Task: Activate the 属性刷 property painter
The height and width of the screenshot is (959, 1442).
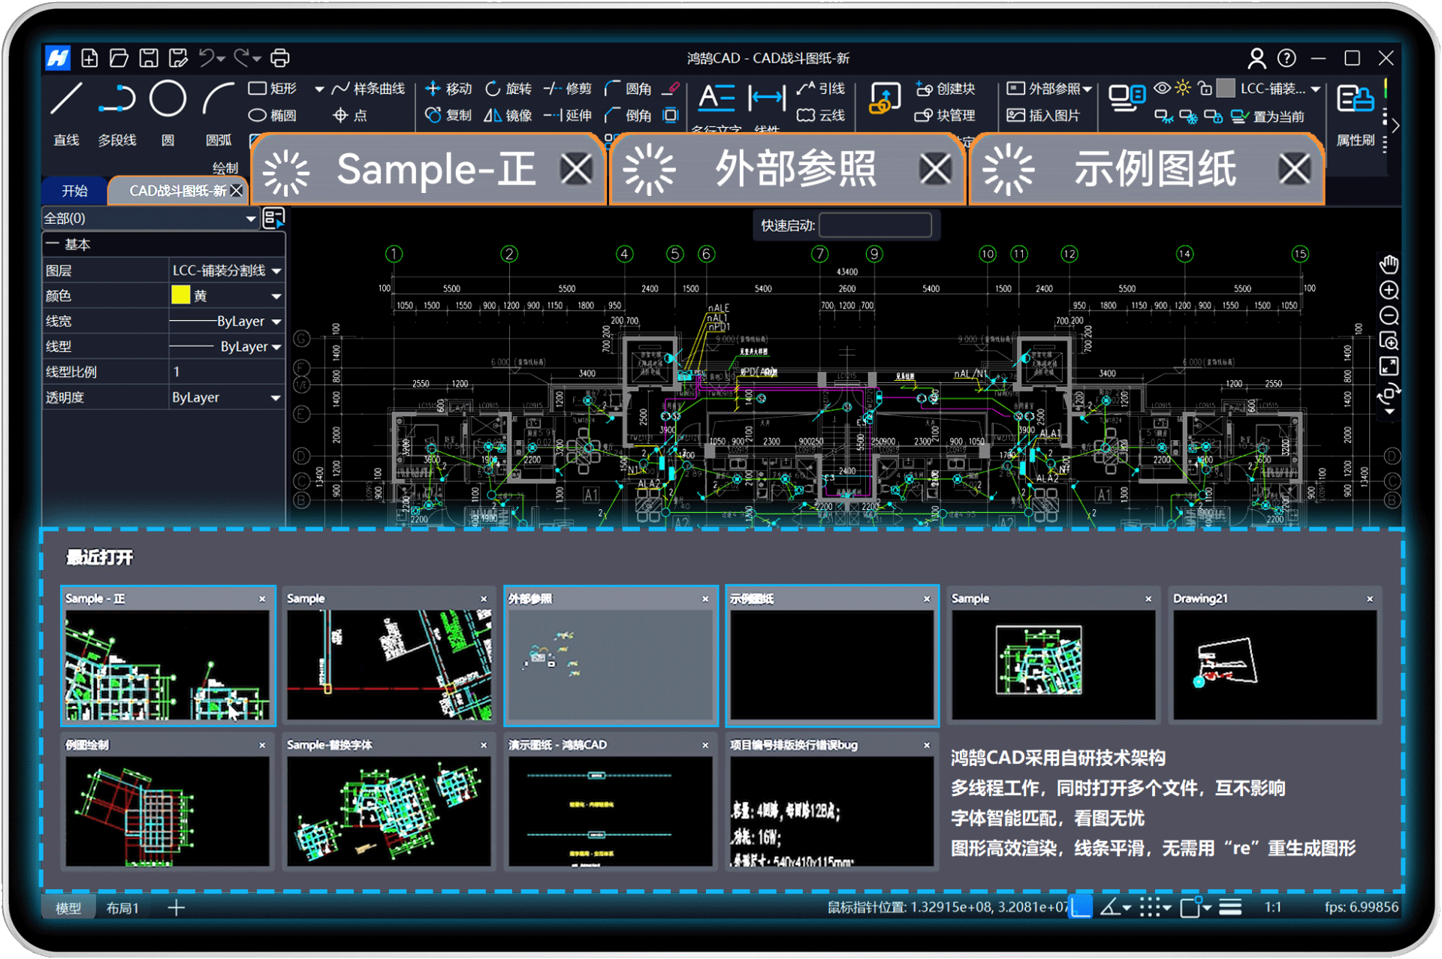Action: pyautogui.click(x=1356, y=114)
